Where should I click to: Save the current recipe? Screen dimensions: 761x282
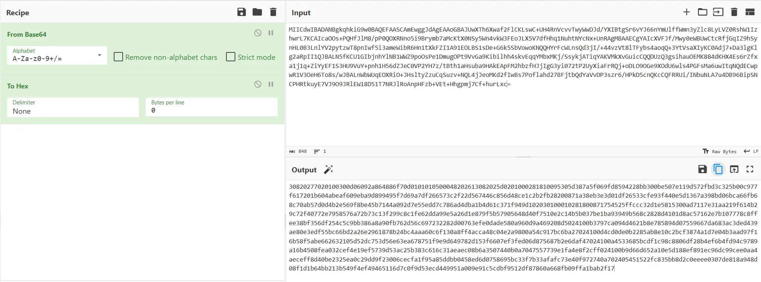click(241, 12)
